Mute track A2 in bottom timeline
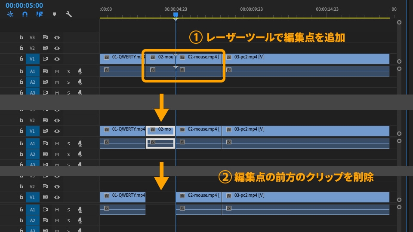The image size is (413, 232). coord(57,220)
